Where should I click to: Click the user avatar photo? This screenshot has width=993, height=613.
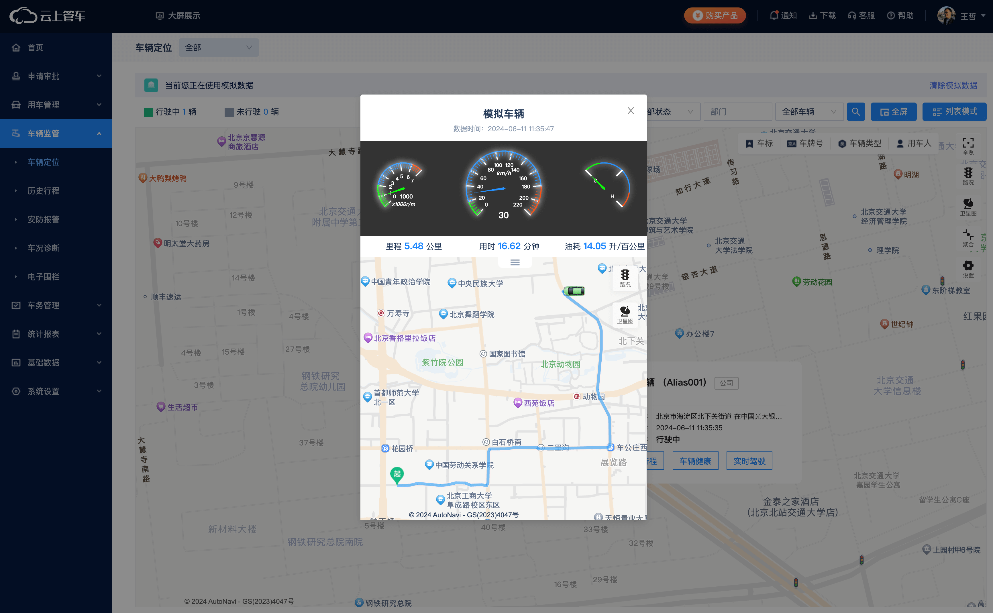(946, 16)
